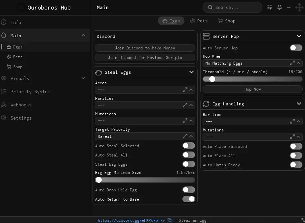Expand the Visuals sidebar group chevron
This screenshot has width=305, height=223.
click(x=83, y=78)
